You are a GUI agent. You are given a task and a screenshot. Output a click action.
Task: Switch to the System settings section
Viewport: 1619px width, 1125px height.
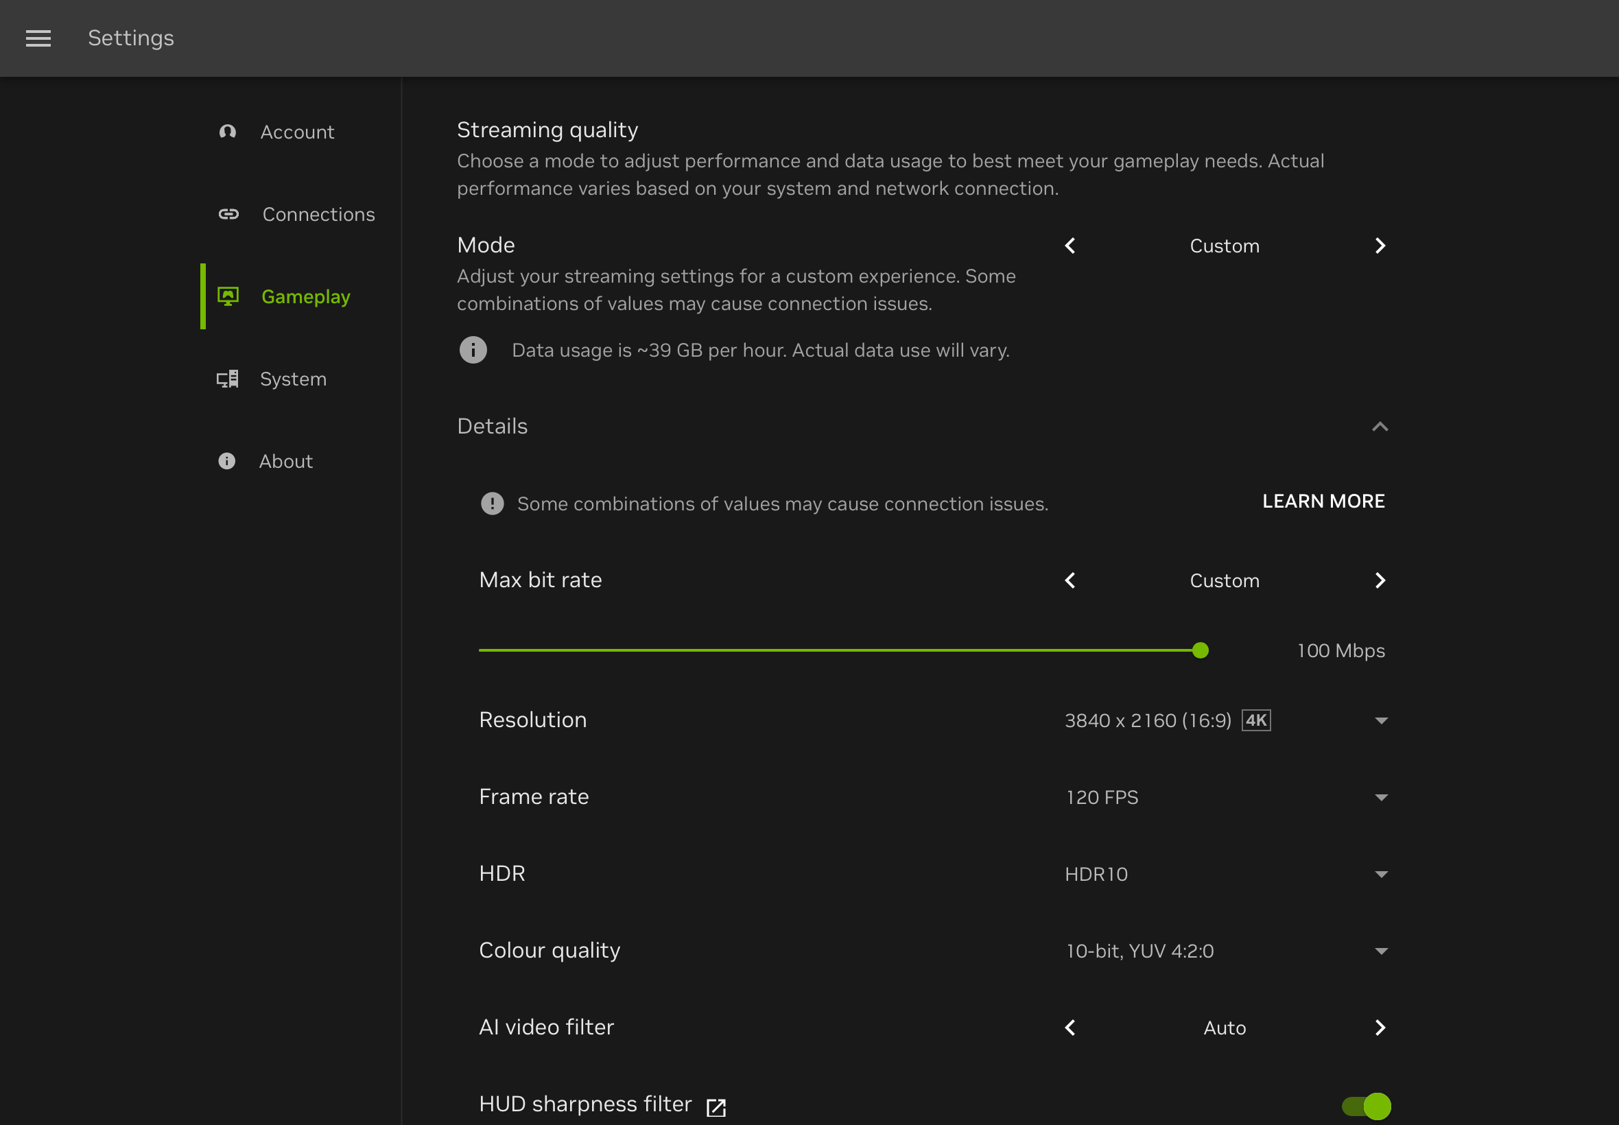tap(293, 379)
